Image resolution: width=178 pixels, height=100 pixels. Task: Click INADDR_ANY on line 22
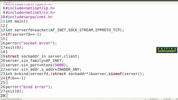(x=68, y=69)
